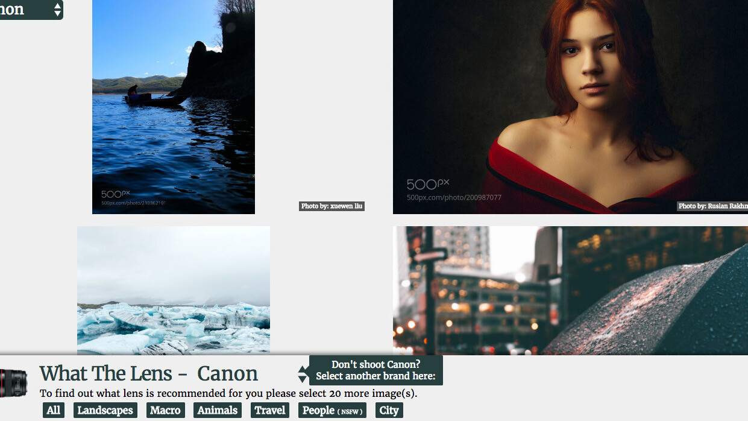The height and width of the screenshot is (421, 748).
Task: Open the 'Photo by: xuewen liu' credit
Action: pos(332,206)
